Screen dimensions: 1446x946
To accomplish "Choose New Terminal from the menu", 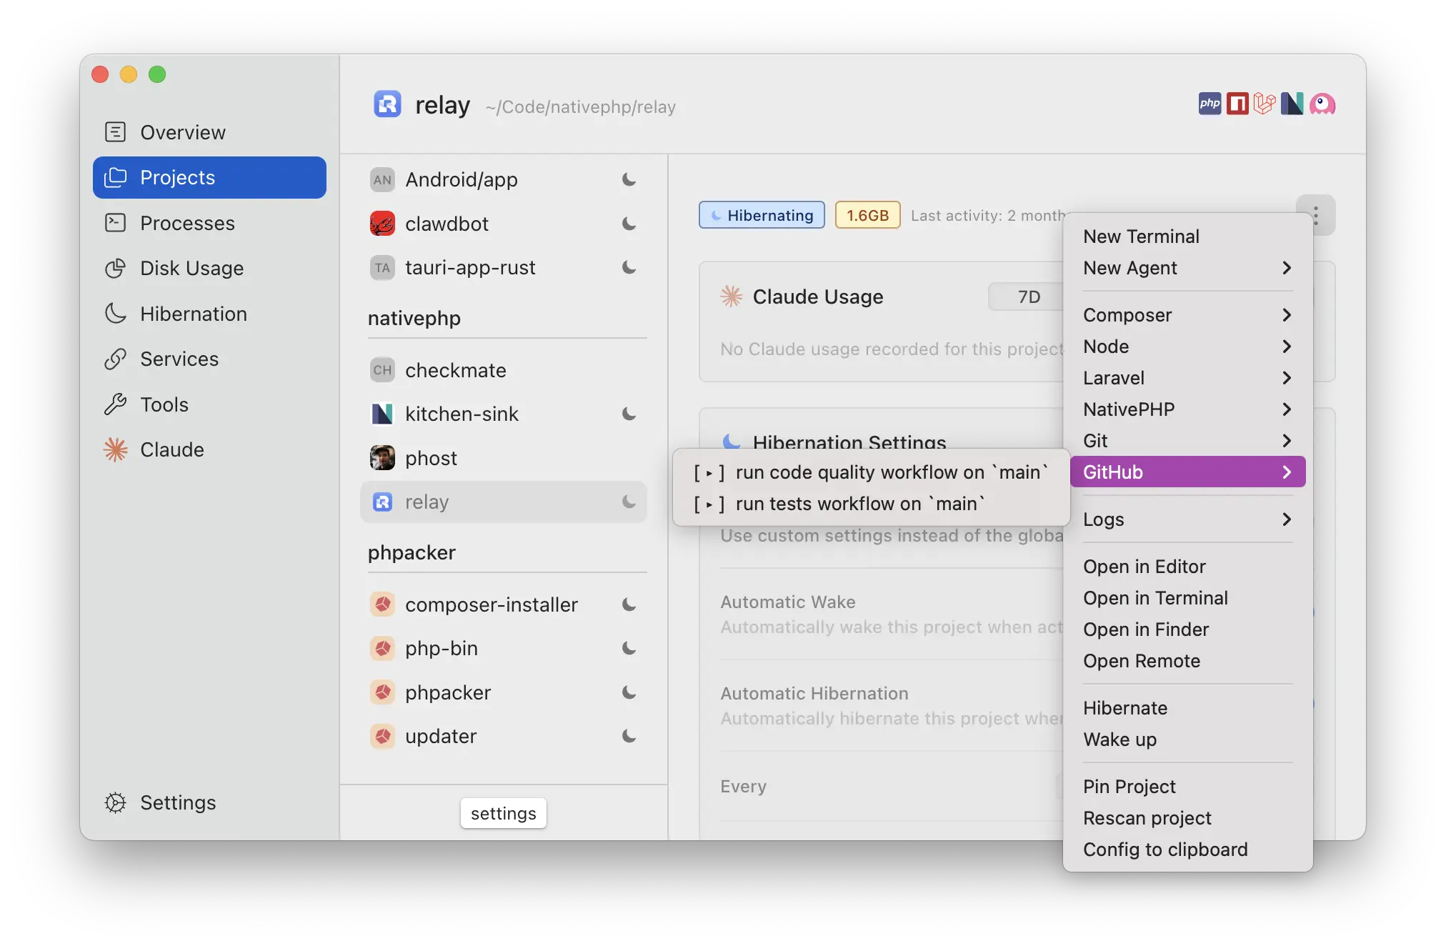I will [x=1187, y=236].
